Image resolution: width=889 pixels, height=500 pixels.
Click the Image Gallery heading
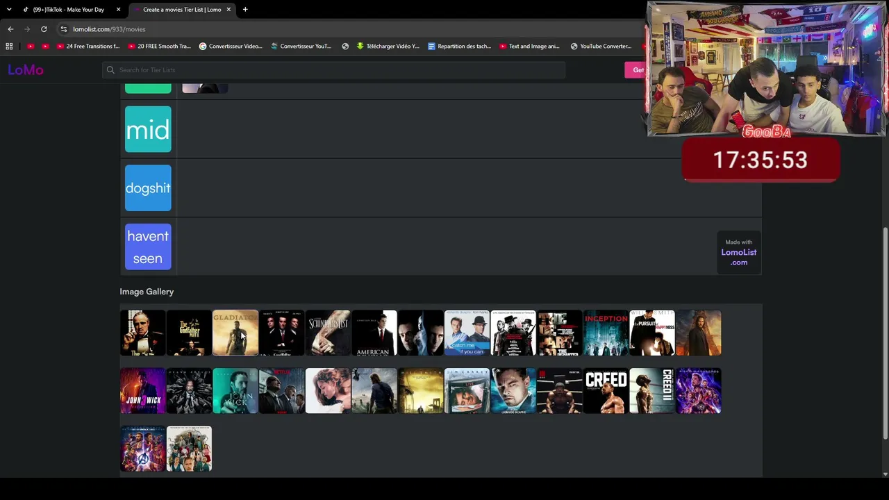coord(147,292)
